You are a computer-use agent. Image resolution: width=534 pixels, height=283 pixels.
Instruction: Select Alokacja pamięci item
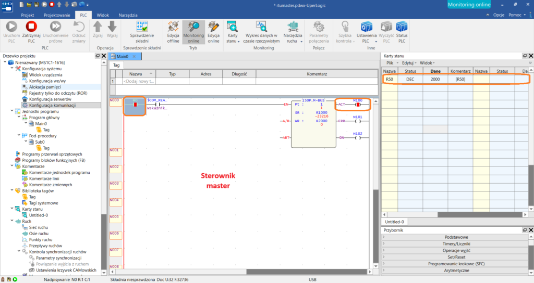[x=45, y=87]
